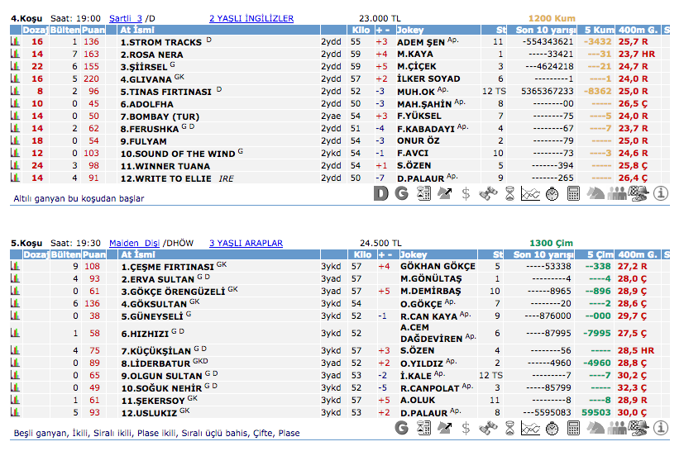Click bar chart icon beside 1.STROM TRACKS
684x451 pixels.
(x=15, y=41)
